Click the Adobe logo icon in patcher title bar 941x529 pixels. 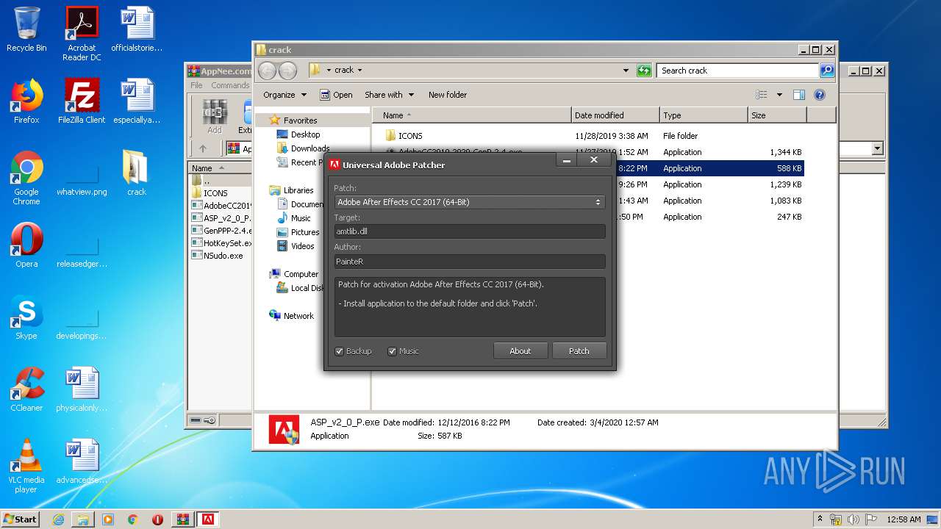[x=334, y=165]
